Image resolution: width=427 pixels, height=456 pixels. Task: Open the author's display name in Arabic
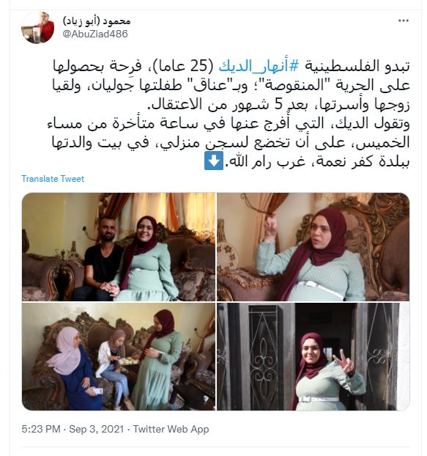pyautogui.click(x=97, y=21)
